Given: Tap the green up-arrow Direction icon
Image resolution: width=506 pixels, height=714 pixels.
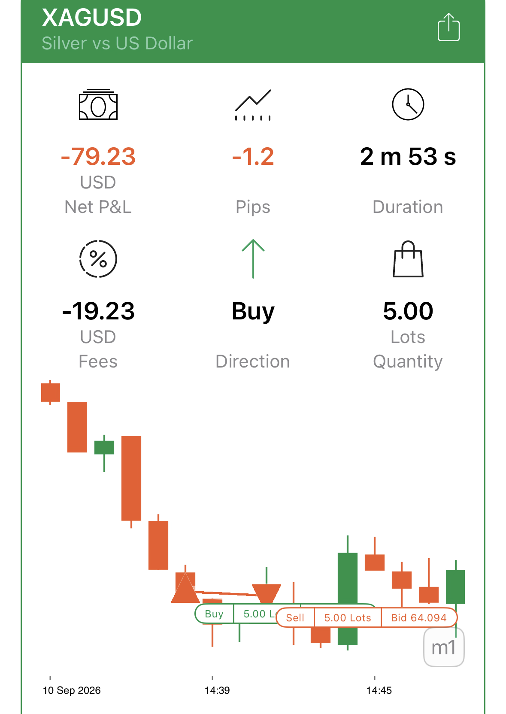Looking at the screenshot, I should click(253, 258).
